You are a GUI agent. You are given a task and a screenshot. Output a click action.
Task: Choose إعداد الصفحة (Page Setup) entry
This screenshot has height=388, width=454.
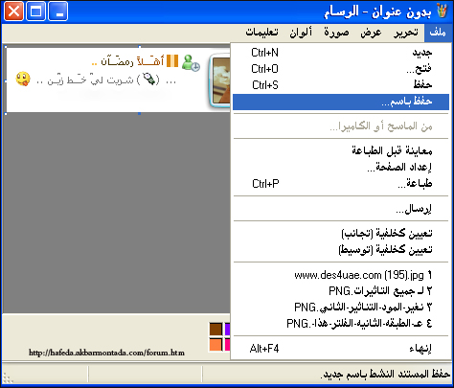(341, 167)
